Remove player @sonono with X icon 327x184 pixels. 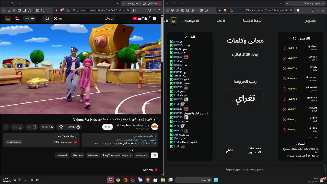pos(284,78)
